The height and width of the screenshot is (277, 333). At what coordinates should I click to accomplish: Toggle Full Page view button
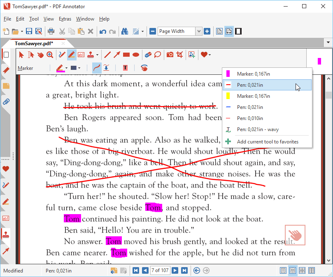(x=219, y=31)
